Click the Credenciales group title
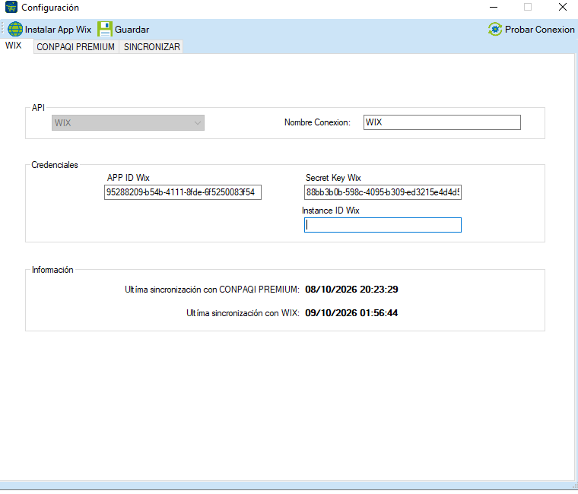This screenshot has height=494, width=578. (x=55, y=165)
